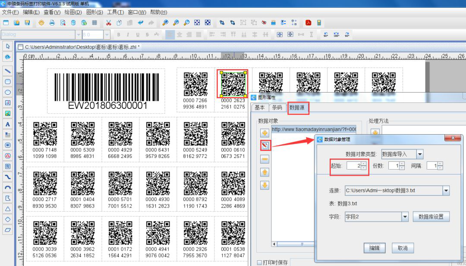
Task: Click the minus icon to remove data object
Action: point(265,159)
